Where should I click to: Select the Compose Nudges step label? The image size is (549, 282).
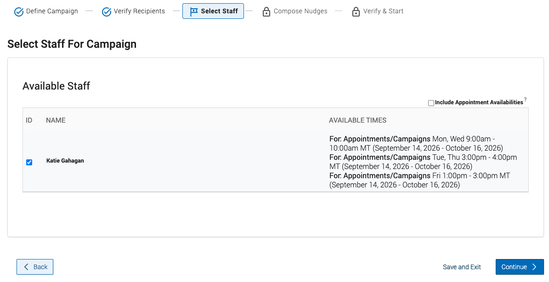300,11
